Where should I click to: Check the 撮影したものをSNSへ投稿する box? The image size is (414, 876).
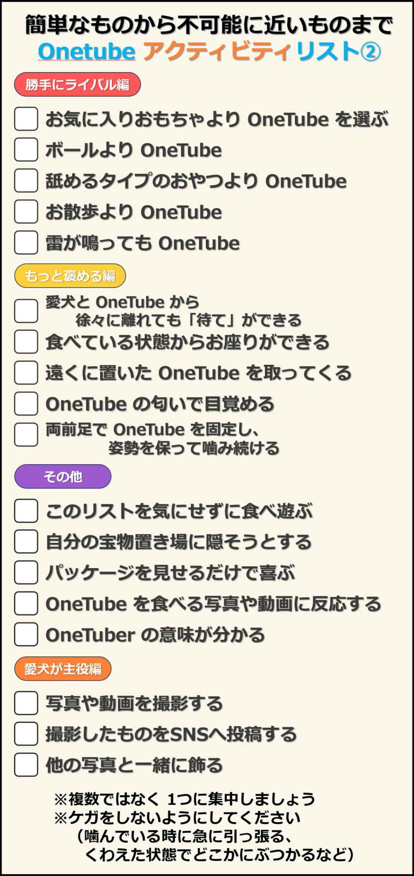click(x=26, y=734)
